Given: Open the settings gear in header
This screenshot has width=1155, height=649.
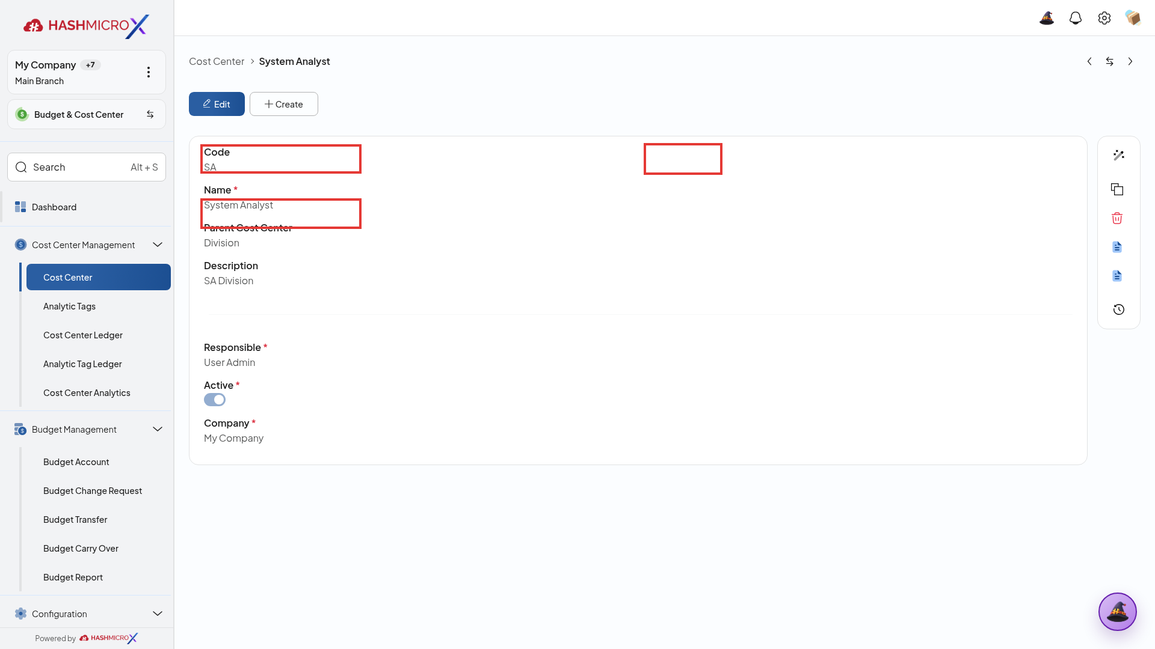Looking at the screenshot, I should (1104, 18).
